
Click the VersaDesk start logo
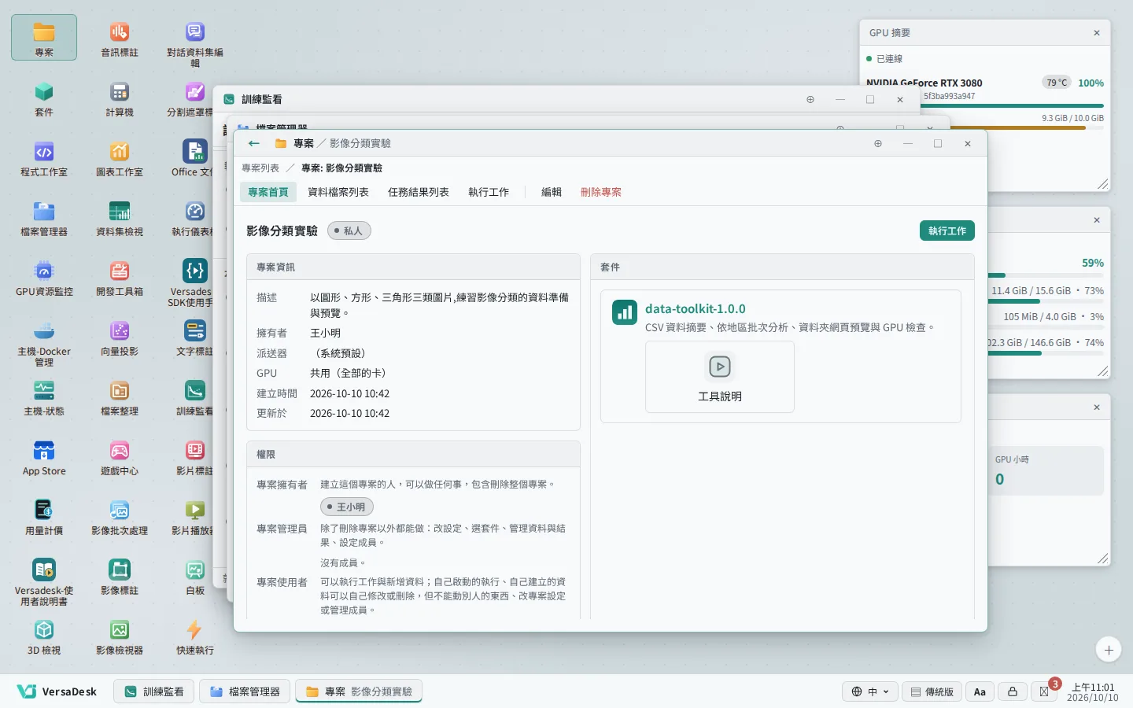[x=57, y=691]
